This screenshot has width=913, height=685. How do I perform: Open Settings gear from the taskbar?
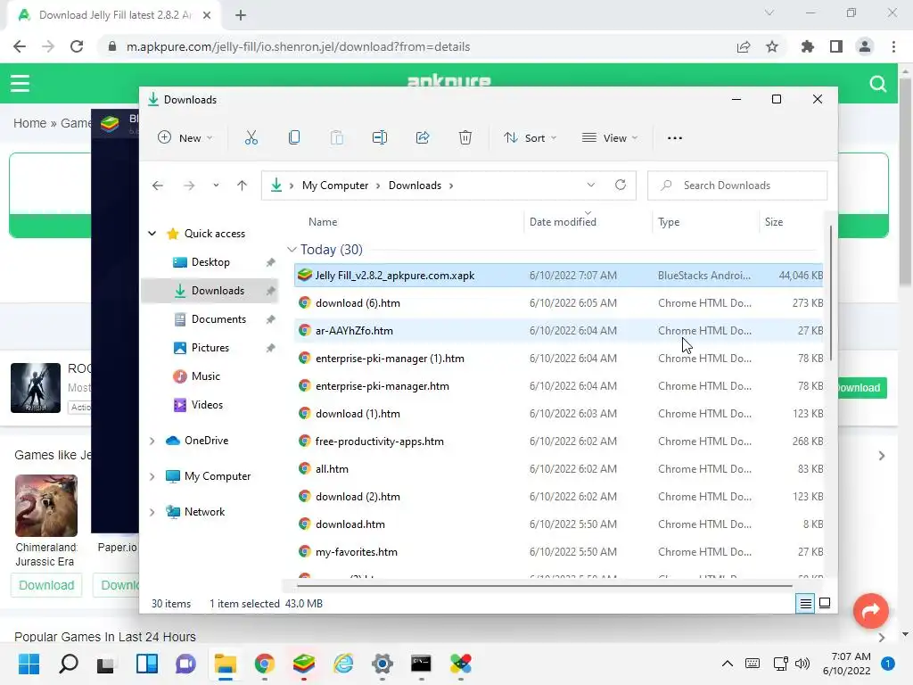point(382,663)
